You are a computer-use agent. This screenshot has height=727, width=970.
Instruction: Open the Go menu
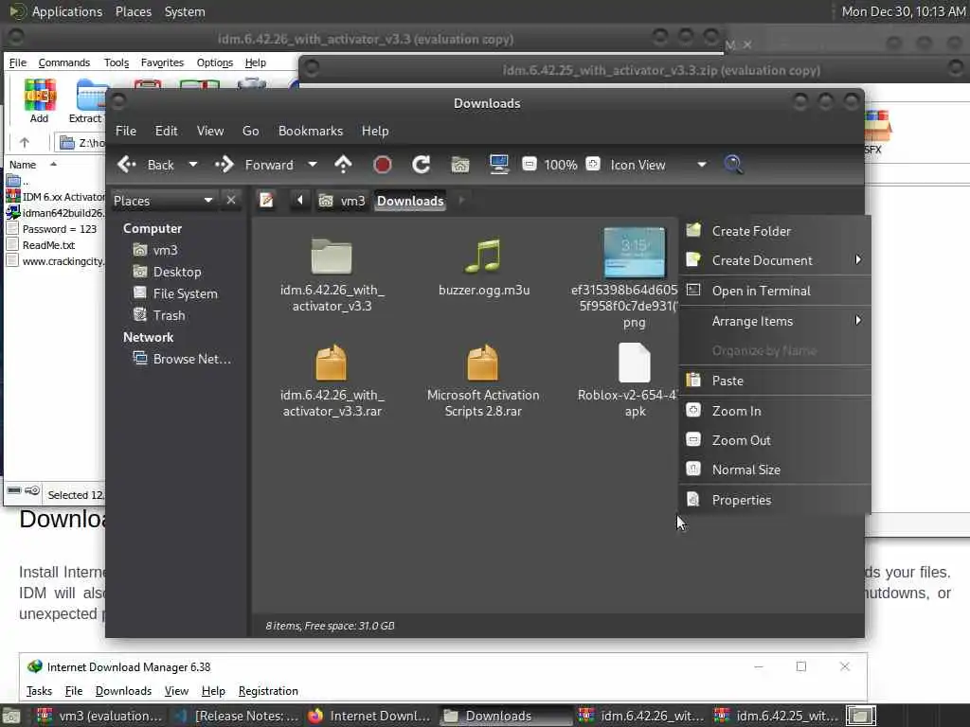click(x=250, y=131)
